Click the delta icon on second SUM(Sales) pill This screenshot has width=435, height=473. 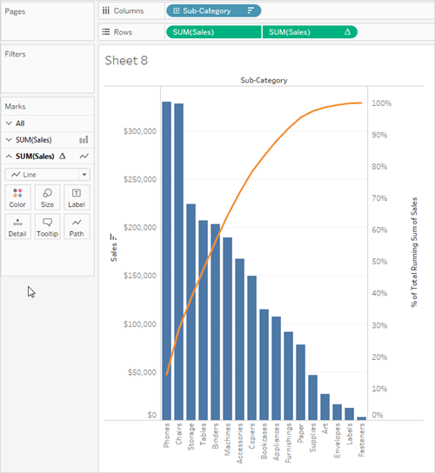coord(347,32)
